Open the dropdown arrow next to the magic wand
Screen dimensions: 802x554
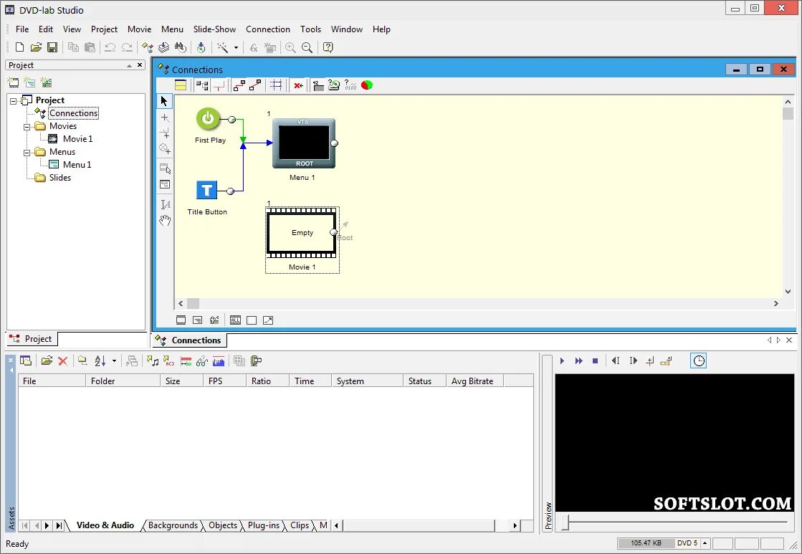click(x=236, y=47)
